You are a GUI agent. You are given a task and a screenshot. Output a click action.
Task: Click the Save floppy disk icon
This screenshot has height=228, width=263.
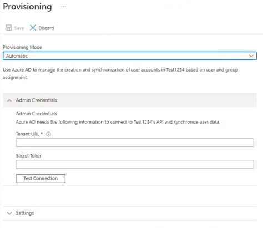(8, 28)
